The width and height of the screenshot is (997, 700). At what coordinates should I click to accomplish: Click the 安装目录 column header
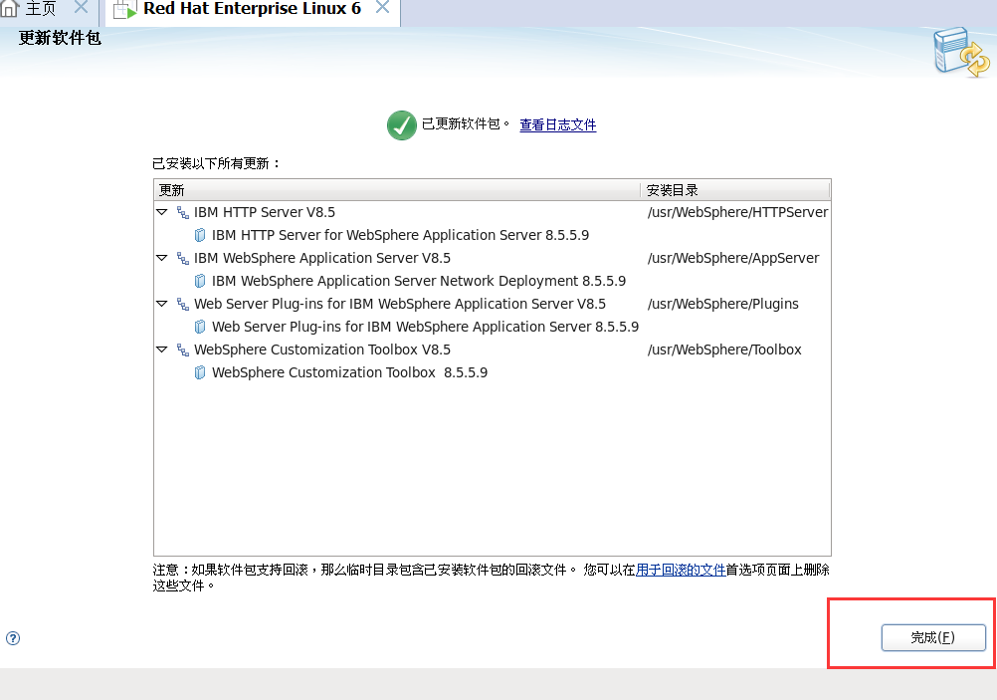coord(735,190)
